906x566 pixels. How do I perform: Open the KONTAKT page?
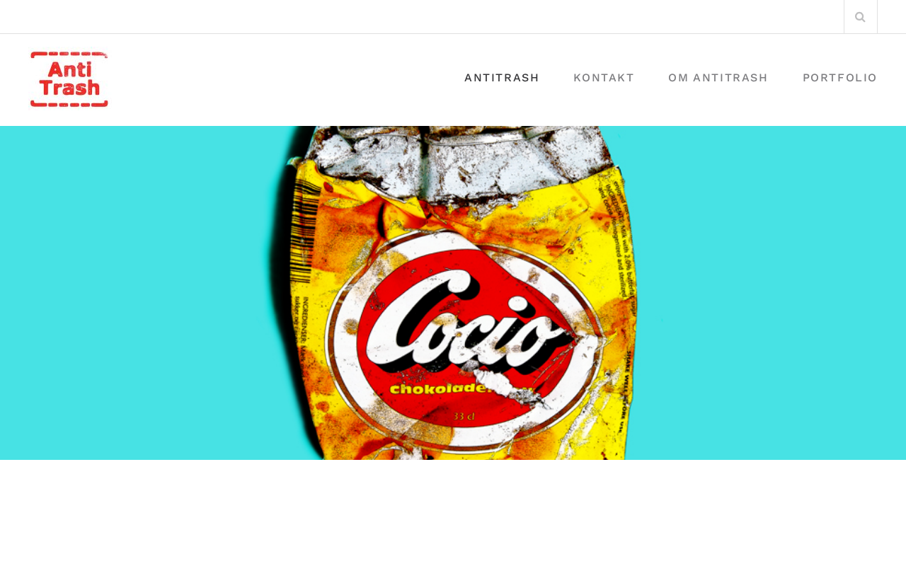[604, 78]
